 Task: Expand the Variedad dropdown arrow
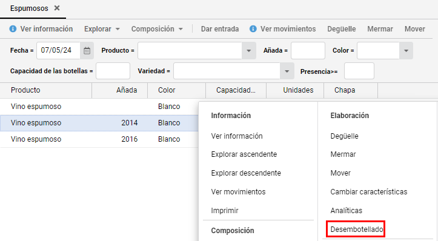click(x=287, y=71)
